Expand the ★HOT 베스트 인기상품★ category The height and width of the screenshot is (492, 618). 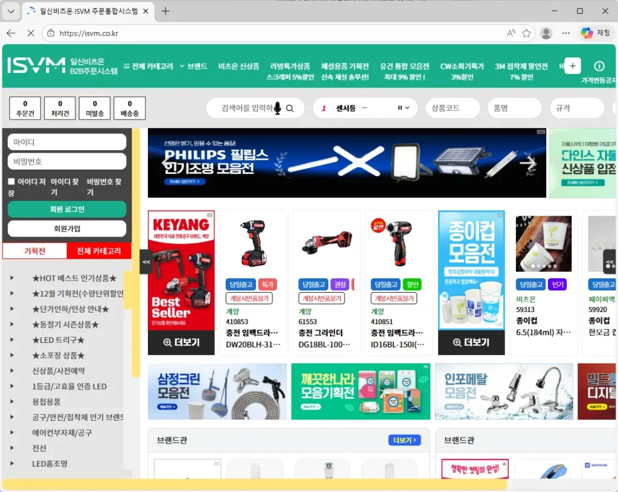(13, 278)
